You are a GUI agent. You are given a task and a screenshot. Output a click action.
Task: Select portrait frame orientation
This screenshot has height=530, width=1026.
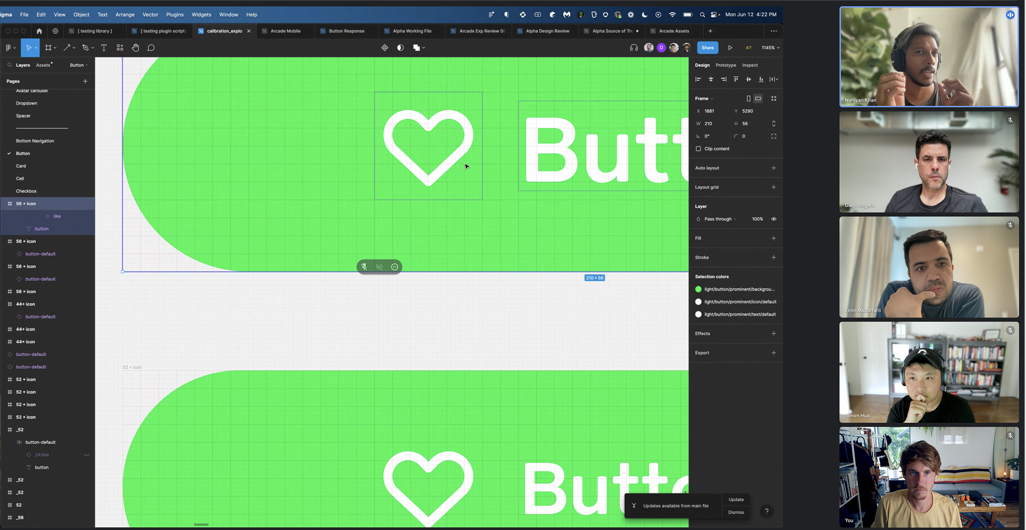click(748, 99)
